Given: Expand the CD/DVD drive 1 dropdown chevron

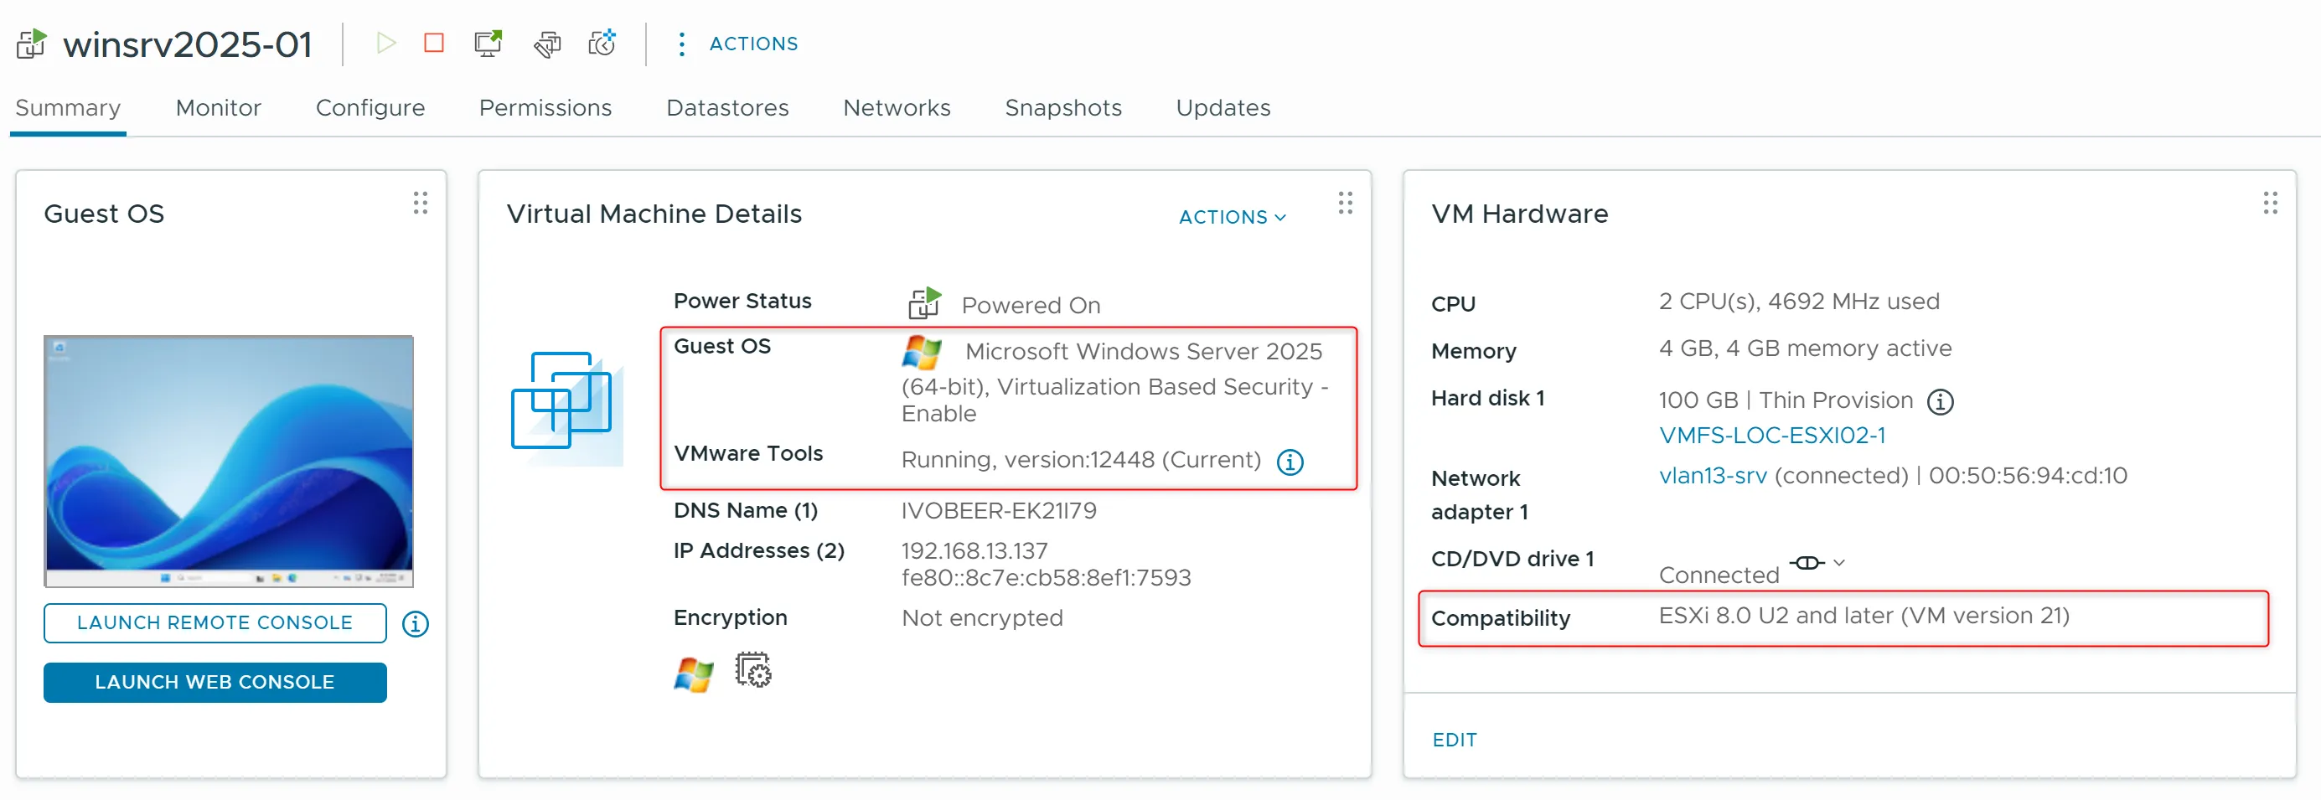Looking at the screenshot, I should (1840, 563).
